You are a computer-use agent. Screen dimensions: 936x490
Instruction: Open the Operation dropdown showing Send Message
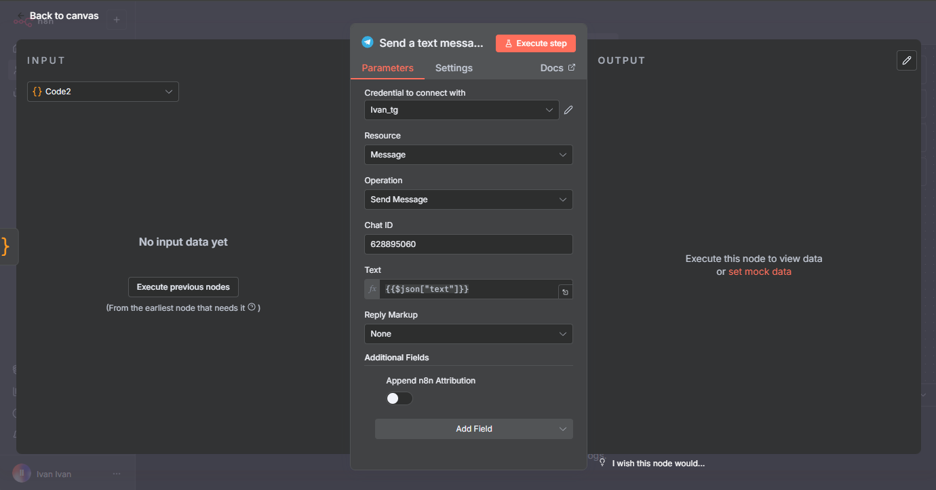468,200
